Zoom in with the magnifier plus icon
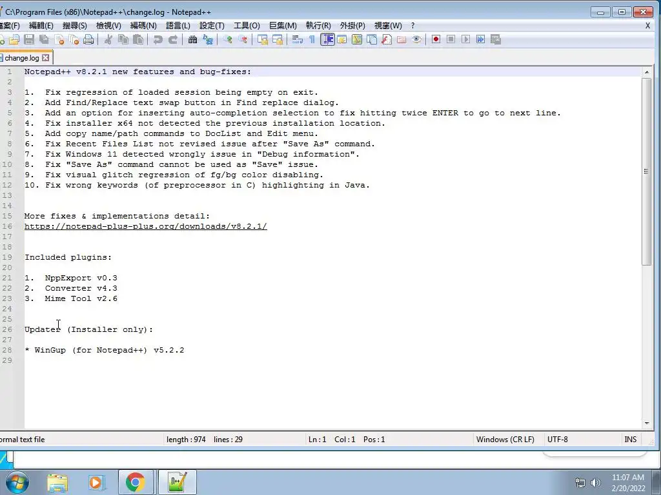The width and height of the screenshot is (661, 495). pos(228,39)
